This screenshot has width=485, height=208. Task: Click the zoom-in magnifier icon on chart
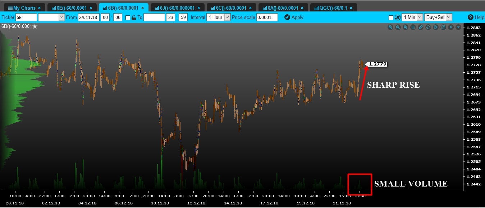tap(398, 27)
